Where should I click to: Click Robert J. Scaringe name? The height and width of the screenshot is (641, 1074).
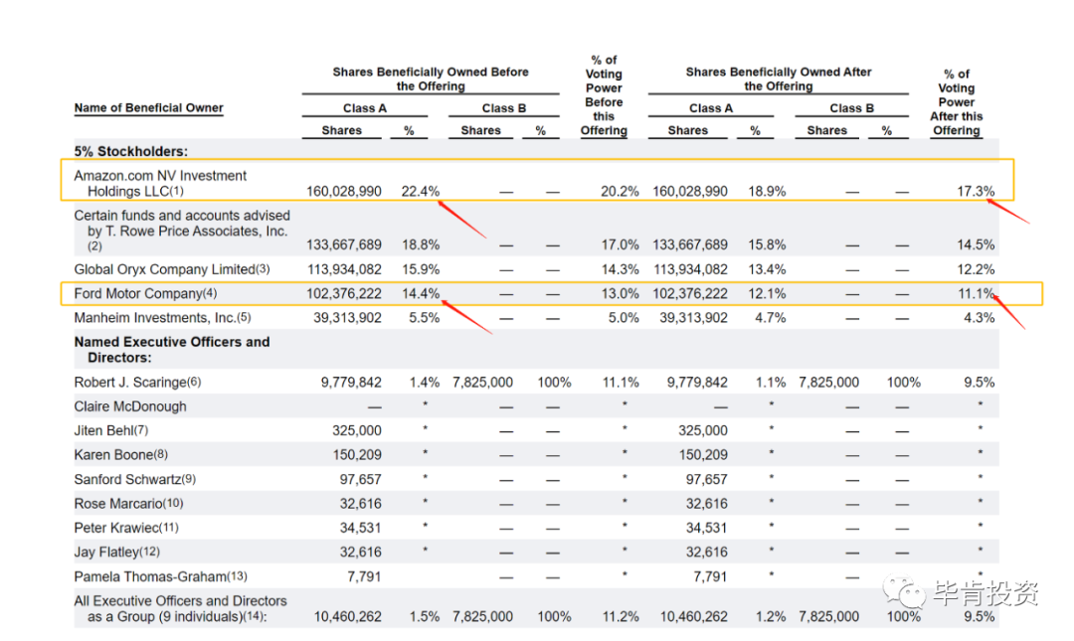pos(137,383)
